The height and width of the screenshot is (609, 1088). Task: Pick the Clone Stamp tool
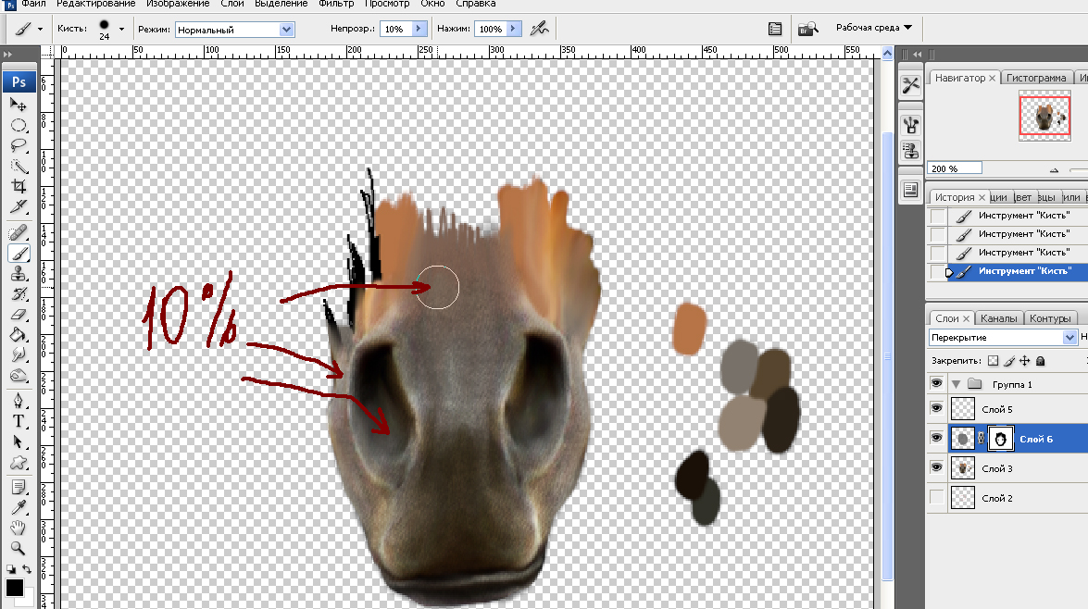tap(19, 274)
